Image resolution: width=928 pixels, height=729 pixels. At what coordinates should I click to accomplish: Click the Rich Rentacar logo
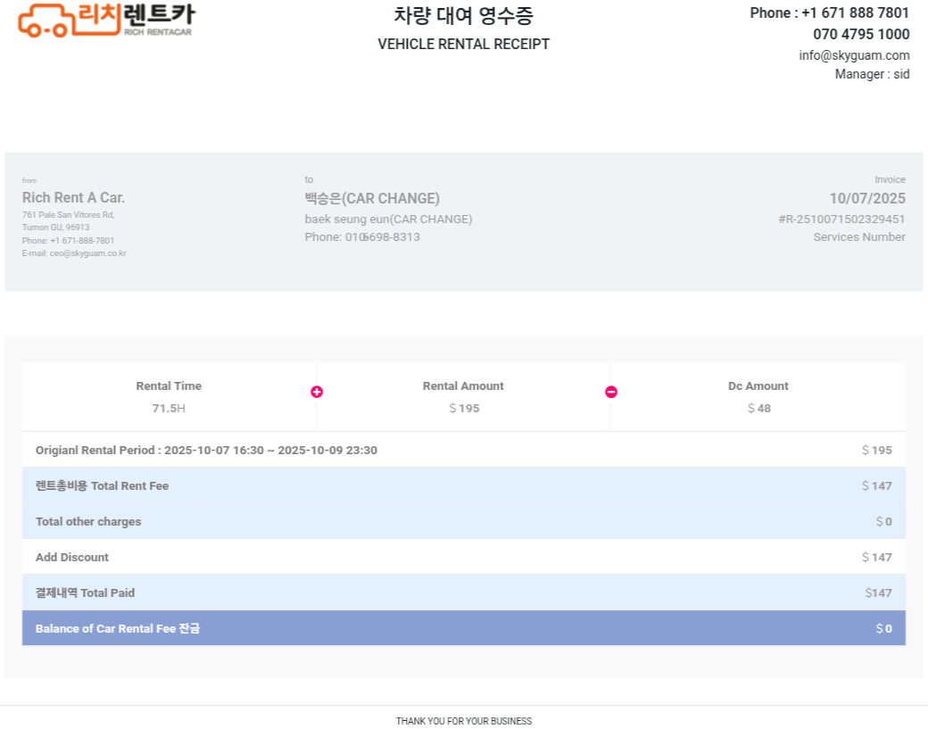point(106,20)
